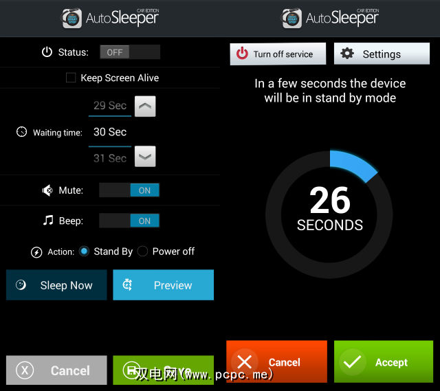Click the green Accept button
This screenshot has width=440, height=391.
(x=384, y=362)
